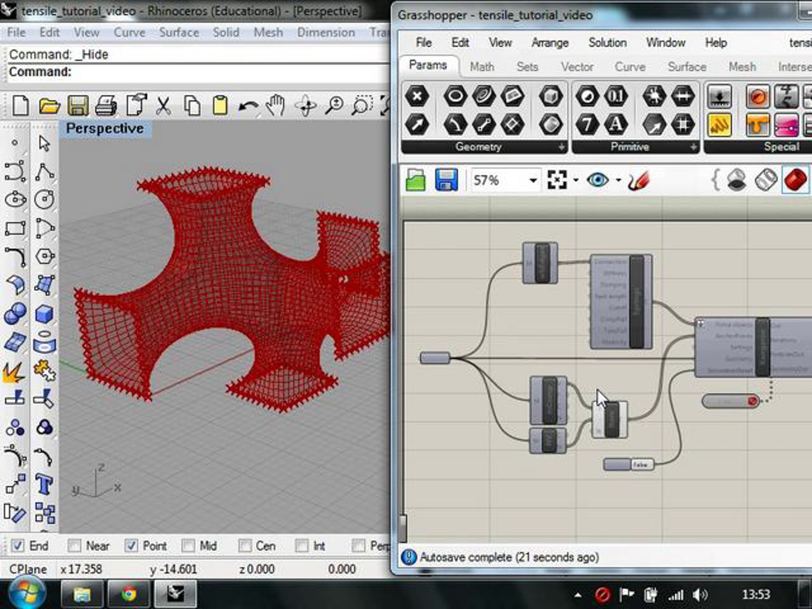Switch to the Vector tab
812x609 pixels.
click(x=577, y=67)
